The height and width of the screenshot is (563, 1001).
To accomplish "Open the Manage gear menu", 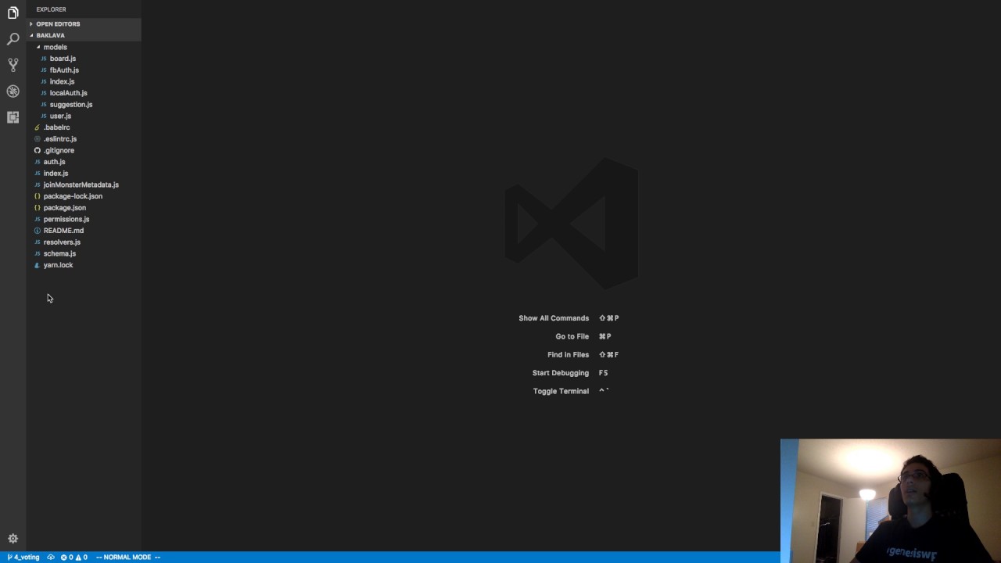I will 13,539.
